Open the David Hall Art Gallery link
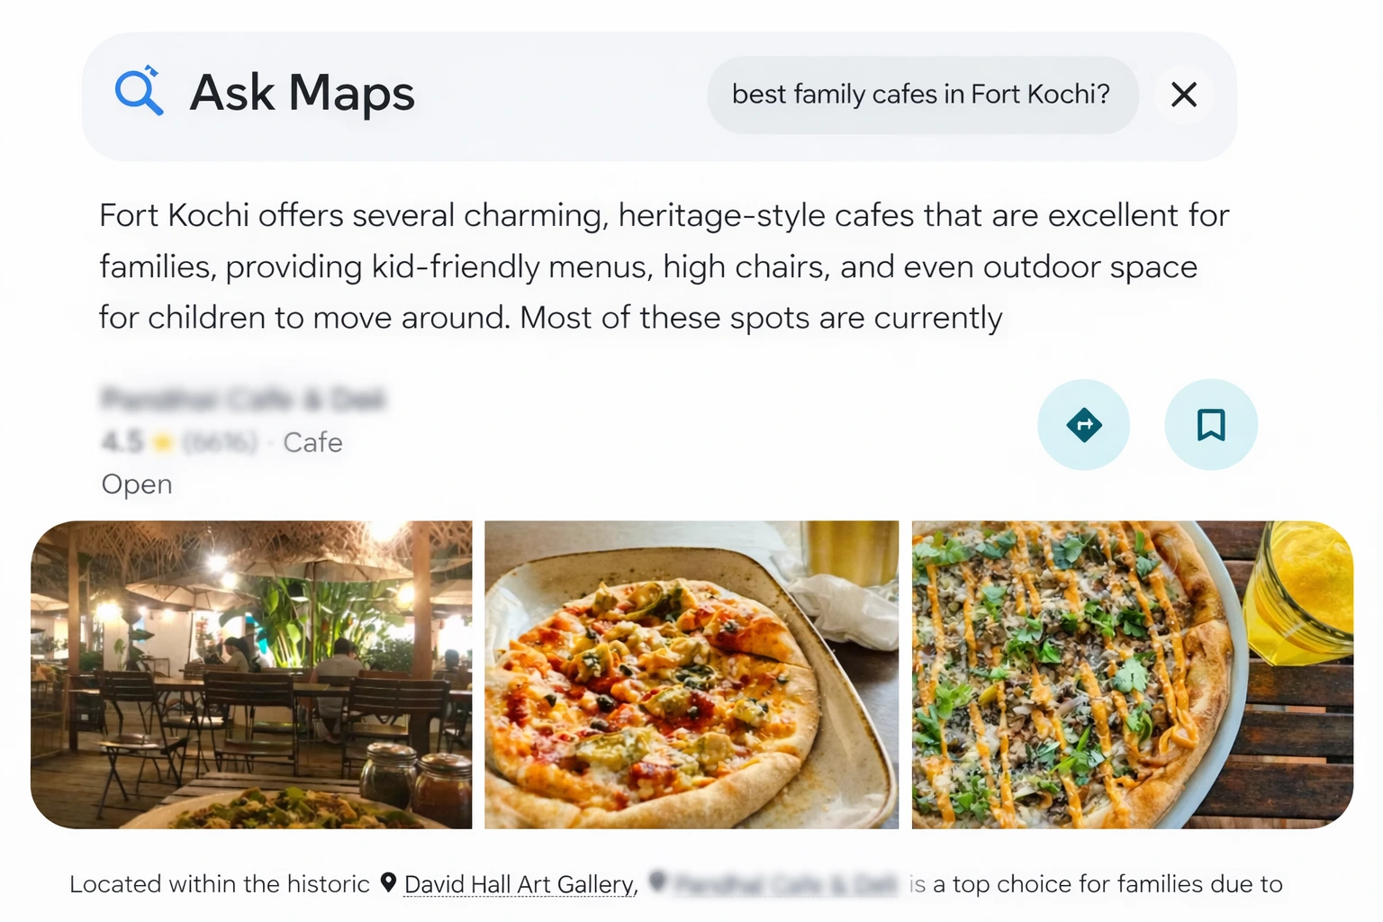This screenshot has height=922, width=1383. (x=519, y=885)
